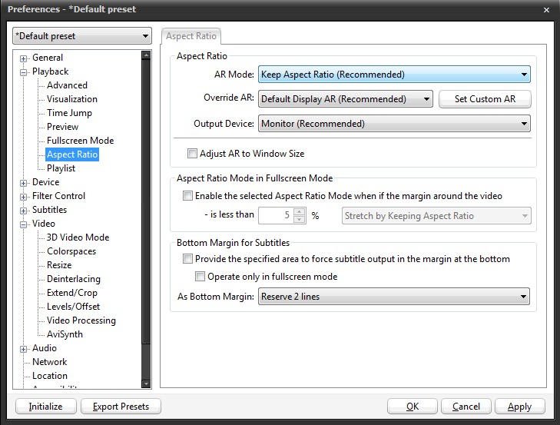Select Deinterlacing in the tree
560x425 pixels.
point(74,279)
